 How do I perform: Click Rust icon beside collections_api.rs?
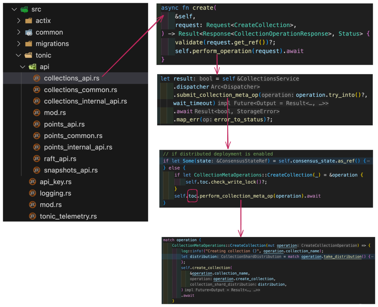[37, 78]
